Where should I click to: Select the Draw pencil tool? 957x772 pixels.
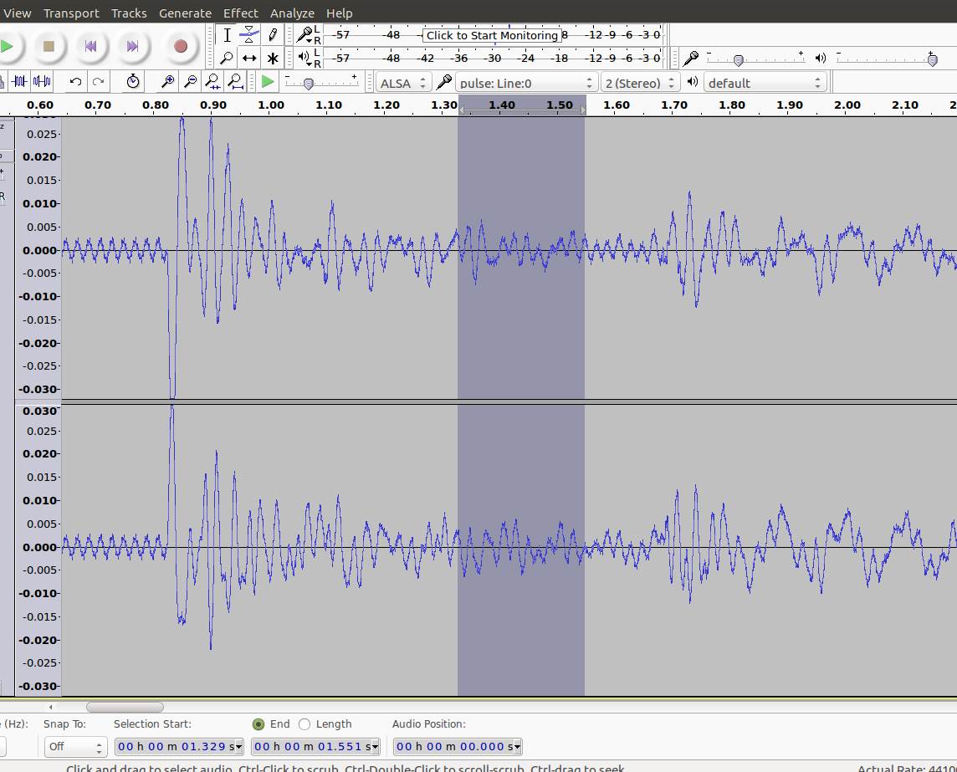pos(272,35)
